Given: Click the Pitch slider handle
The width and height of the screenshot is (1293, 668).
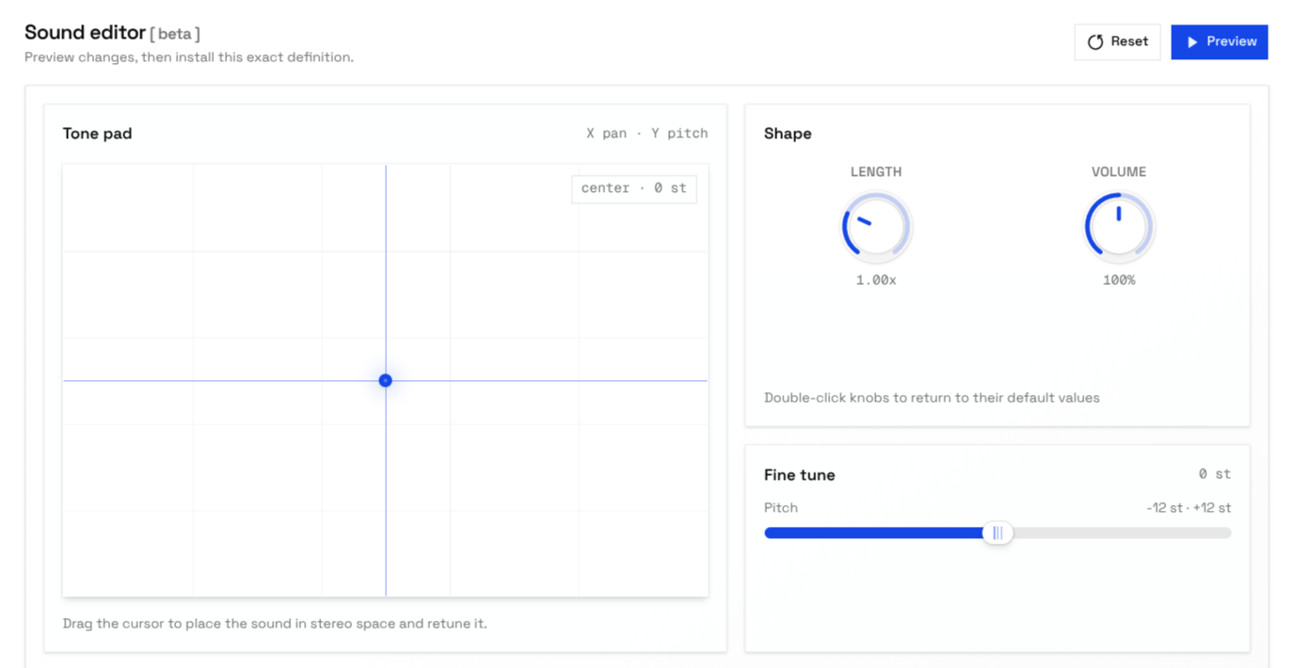Looking at the screenshot, I should pyautogui.click(x=998, y=533).
